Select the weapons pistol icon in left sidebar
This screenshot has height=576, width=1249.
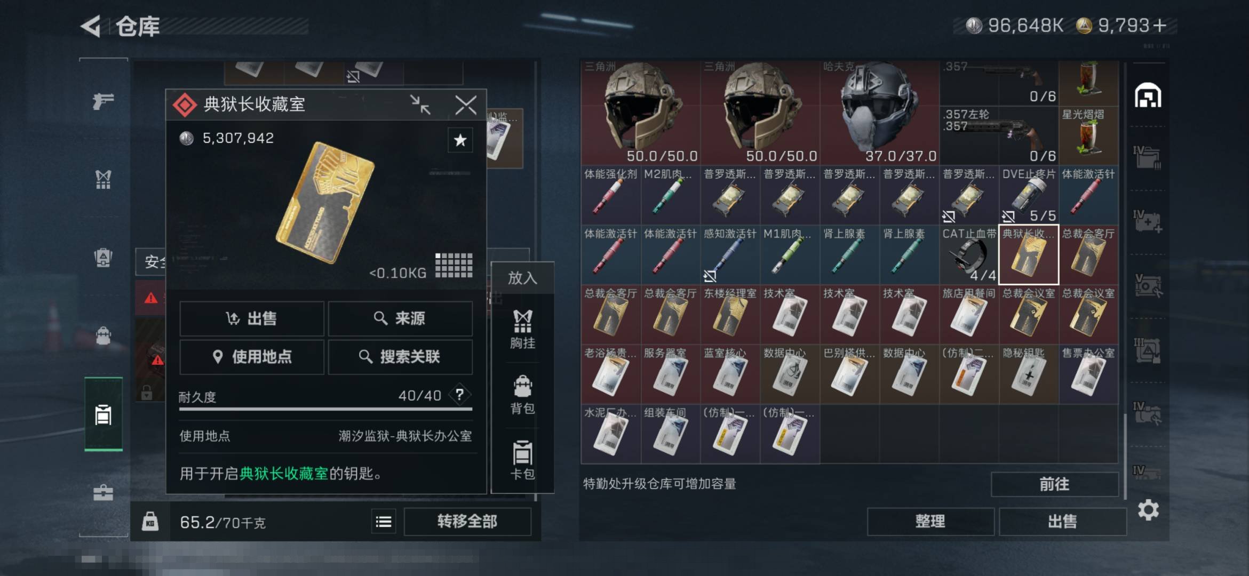click(103, 100)
